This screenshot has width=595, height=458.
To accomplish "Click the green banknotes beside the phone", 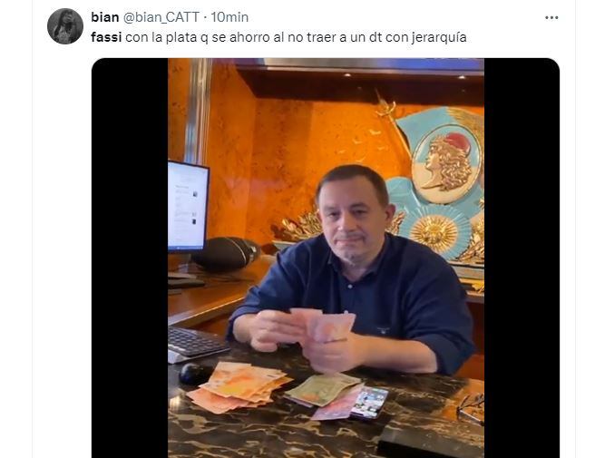I will pyautogui.click(x=322, y=390).
